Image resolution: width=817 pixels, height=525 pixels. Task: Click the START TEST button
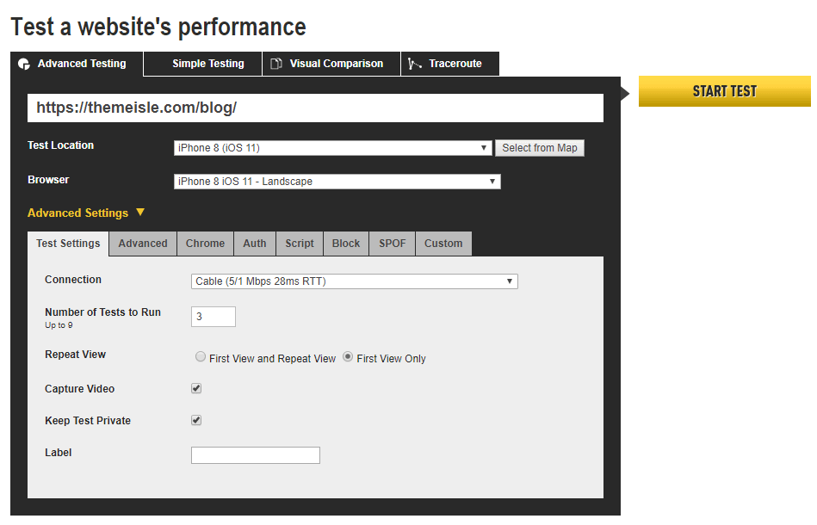[724, 91]
